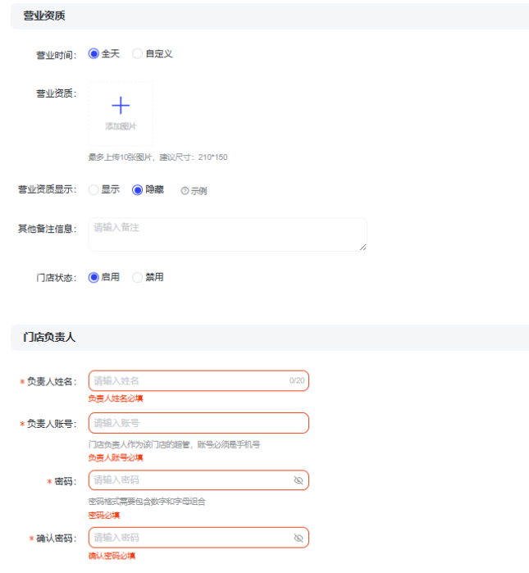Click the 营业资质 section header
Screen dimensions: 529x573
click(x=44, y=16)
